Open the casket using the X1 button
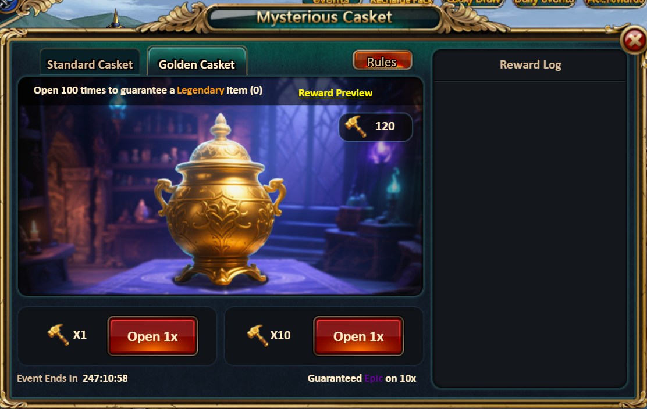Viewport: 647px width, 409px height. 152,336
